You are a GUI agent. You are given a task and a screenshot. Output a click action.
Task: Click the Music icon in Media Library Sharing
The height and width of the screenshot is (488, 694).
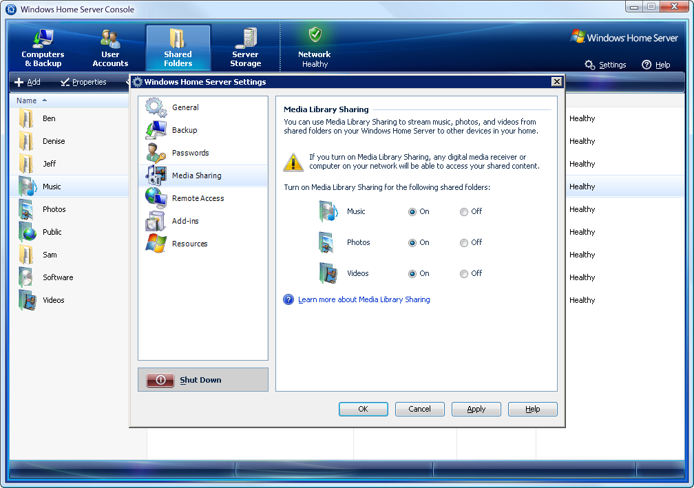(x=328, y=211)
